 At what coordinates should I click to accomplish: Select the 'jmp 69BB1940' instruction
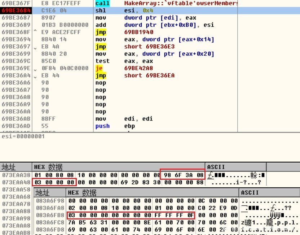click(119, 32)
